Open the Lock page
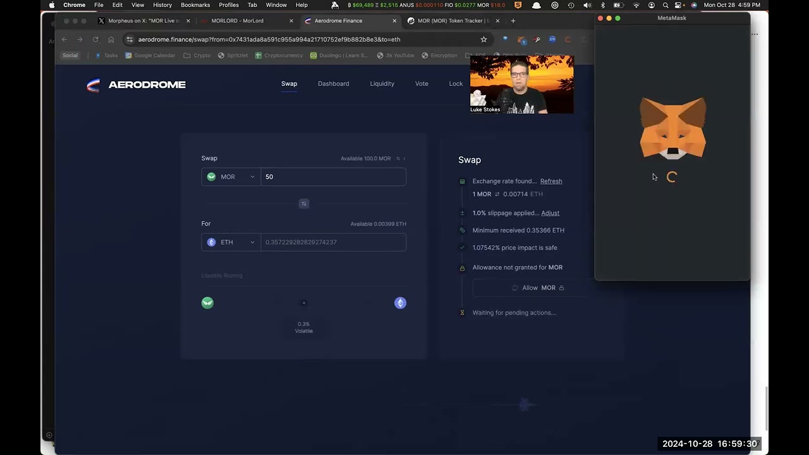The height and width of the screenshot is (455, 809). (456, 83)
